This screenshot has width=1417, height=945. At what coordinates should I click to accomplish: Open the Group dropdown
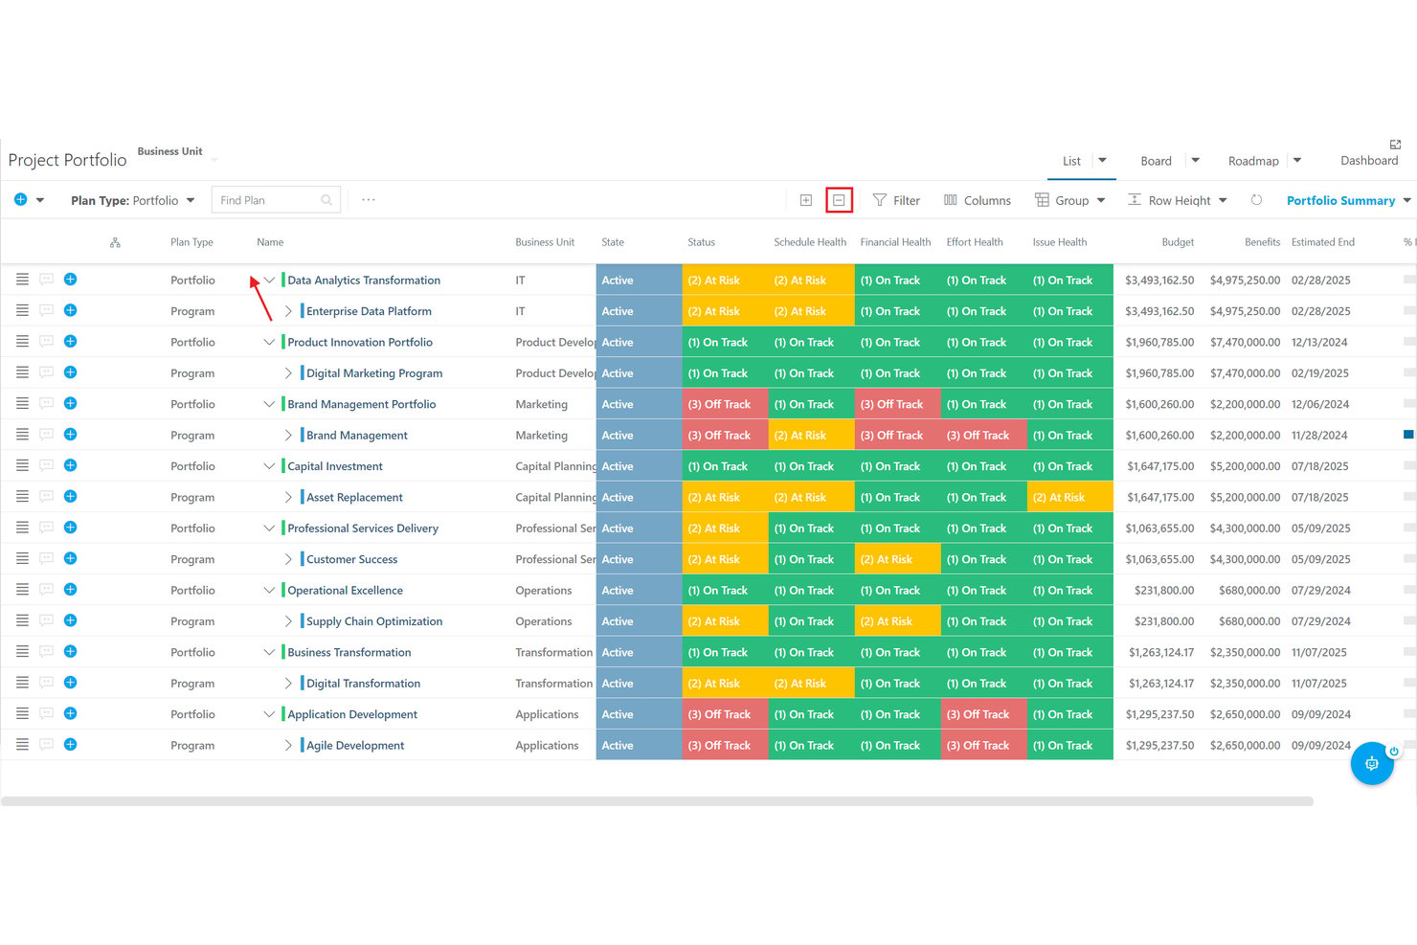(1070, 200)
